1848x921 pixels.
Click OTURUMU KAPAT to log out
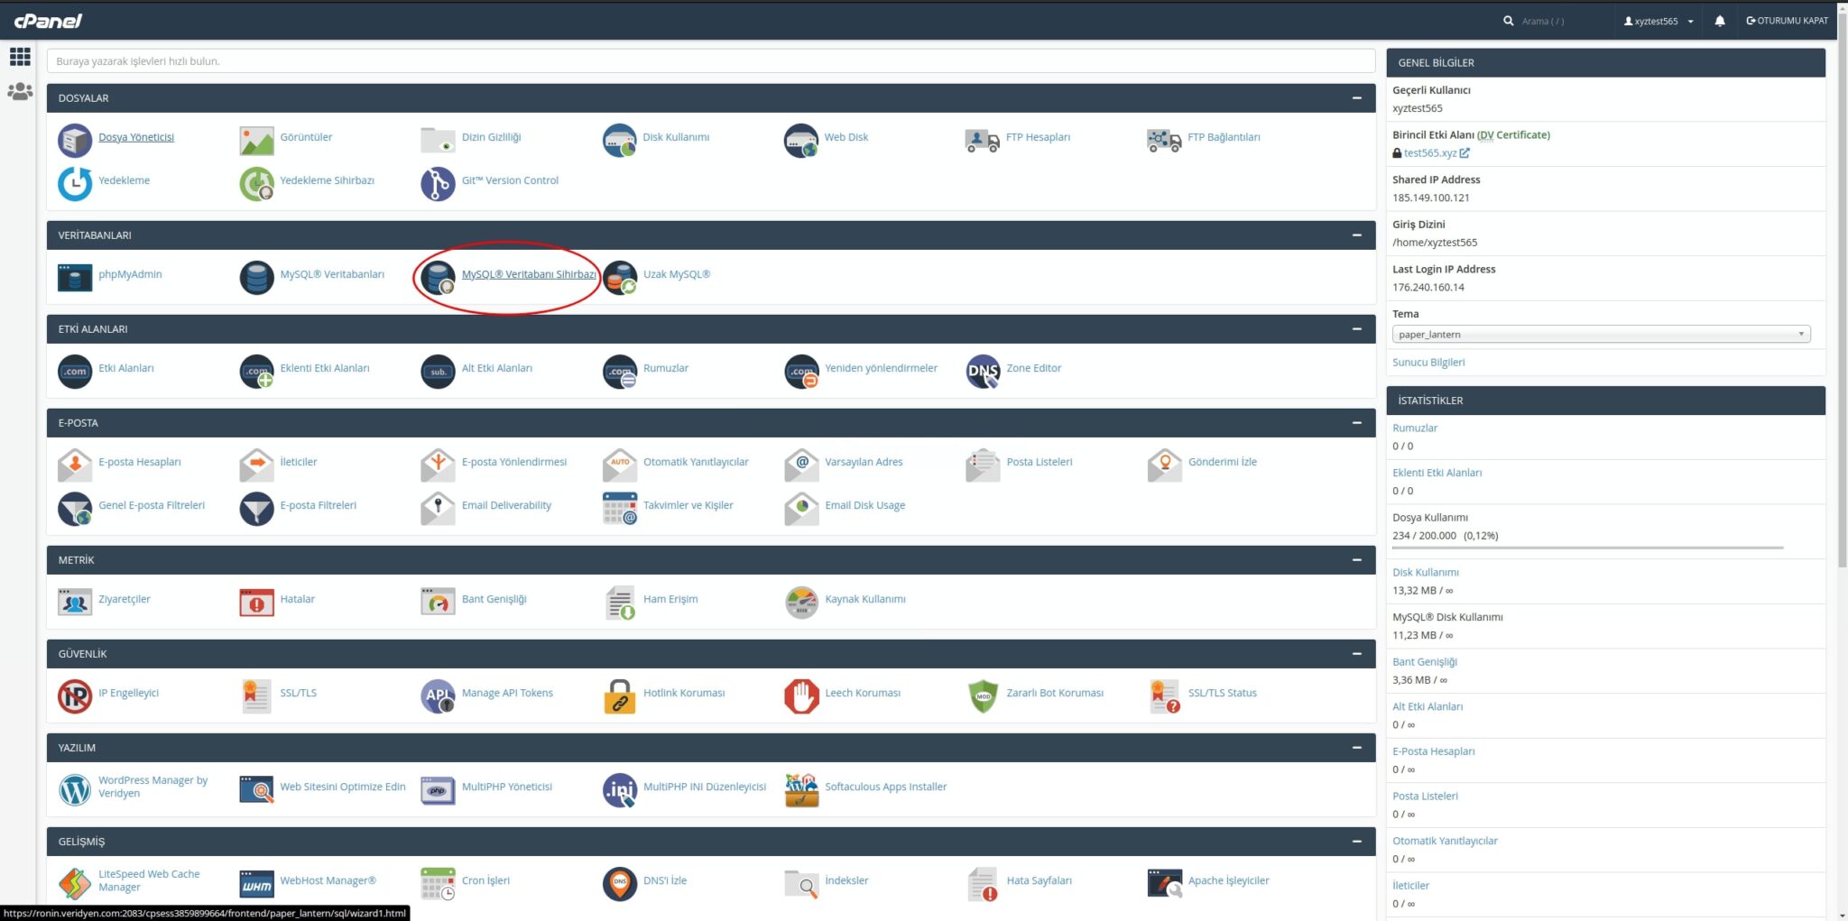pyautogui.click(x=1787, y=21)
